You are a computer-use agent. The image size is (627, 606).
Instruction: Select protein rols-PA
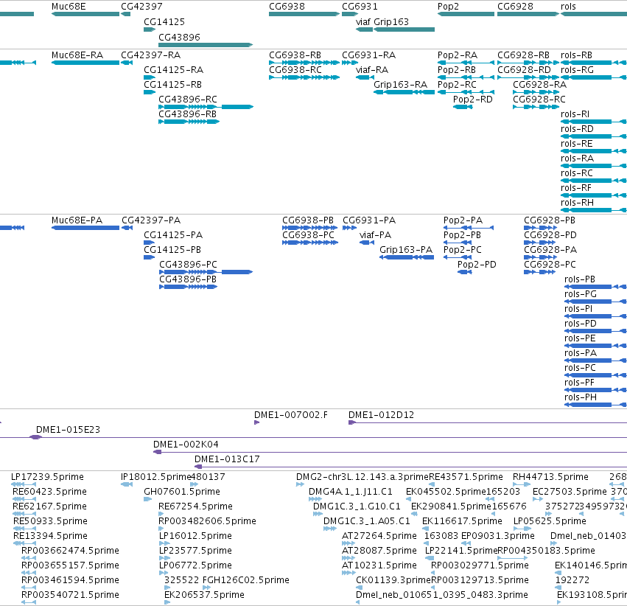coord(581,353)
